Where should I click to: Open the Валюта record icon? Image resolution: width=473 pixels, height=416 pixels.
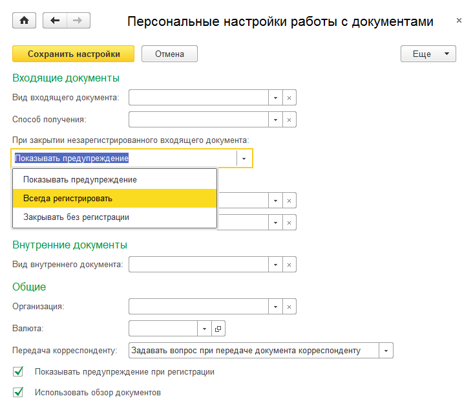click(218, 329)
